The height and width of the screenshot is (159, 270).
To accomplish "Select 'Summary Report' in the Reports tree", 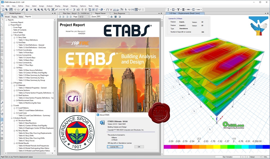I will point(17,22).
